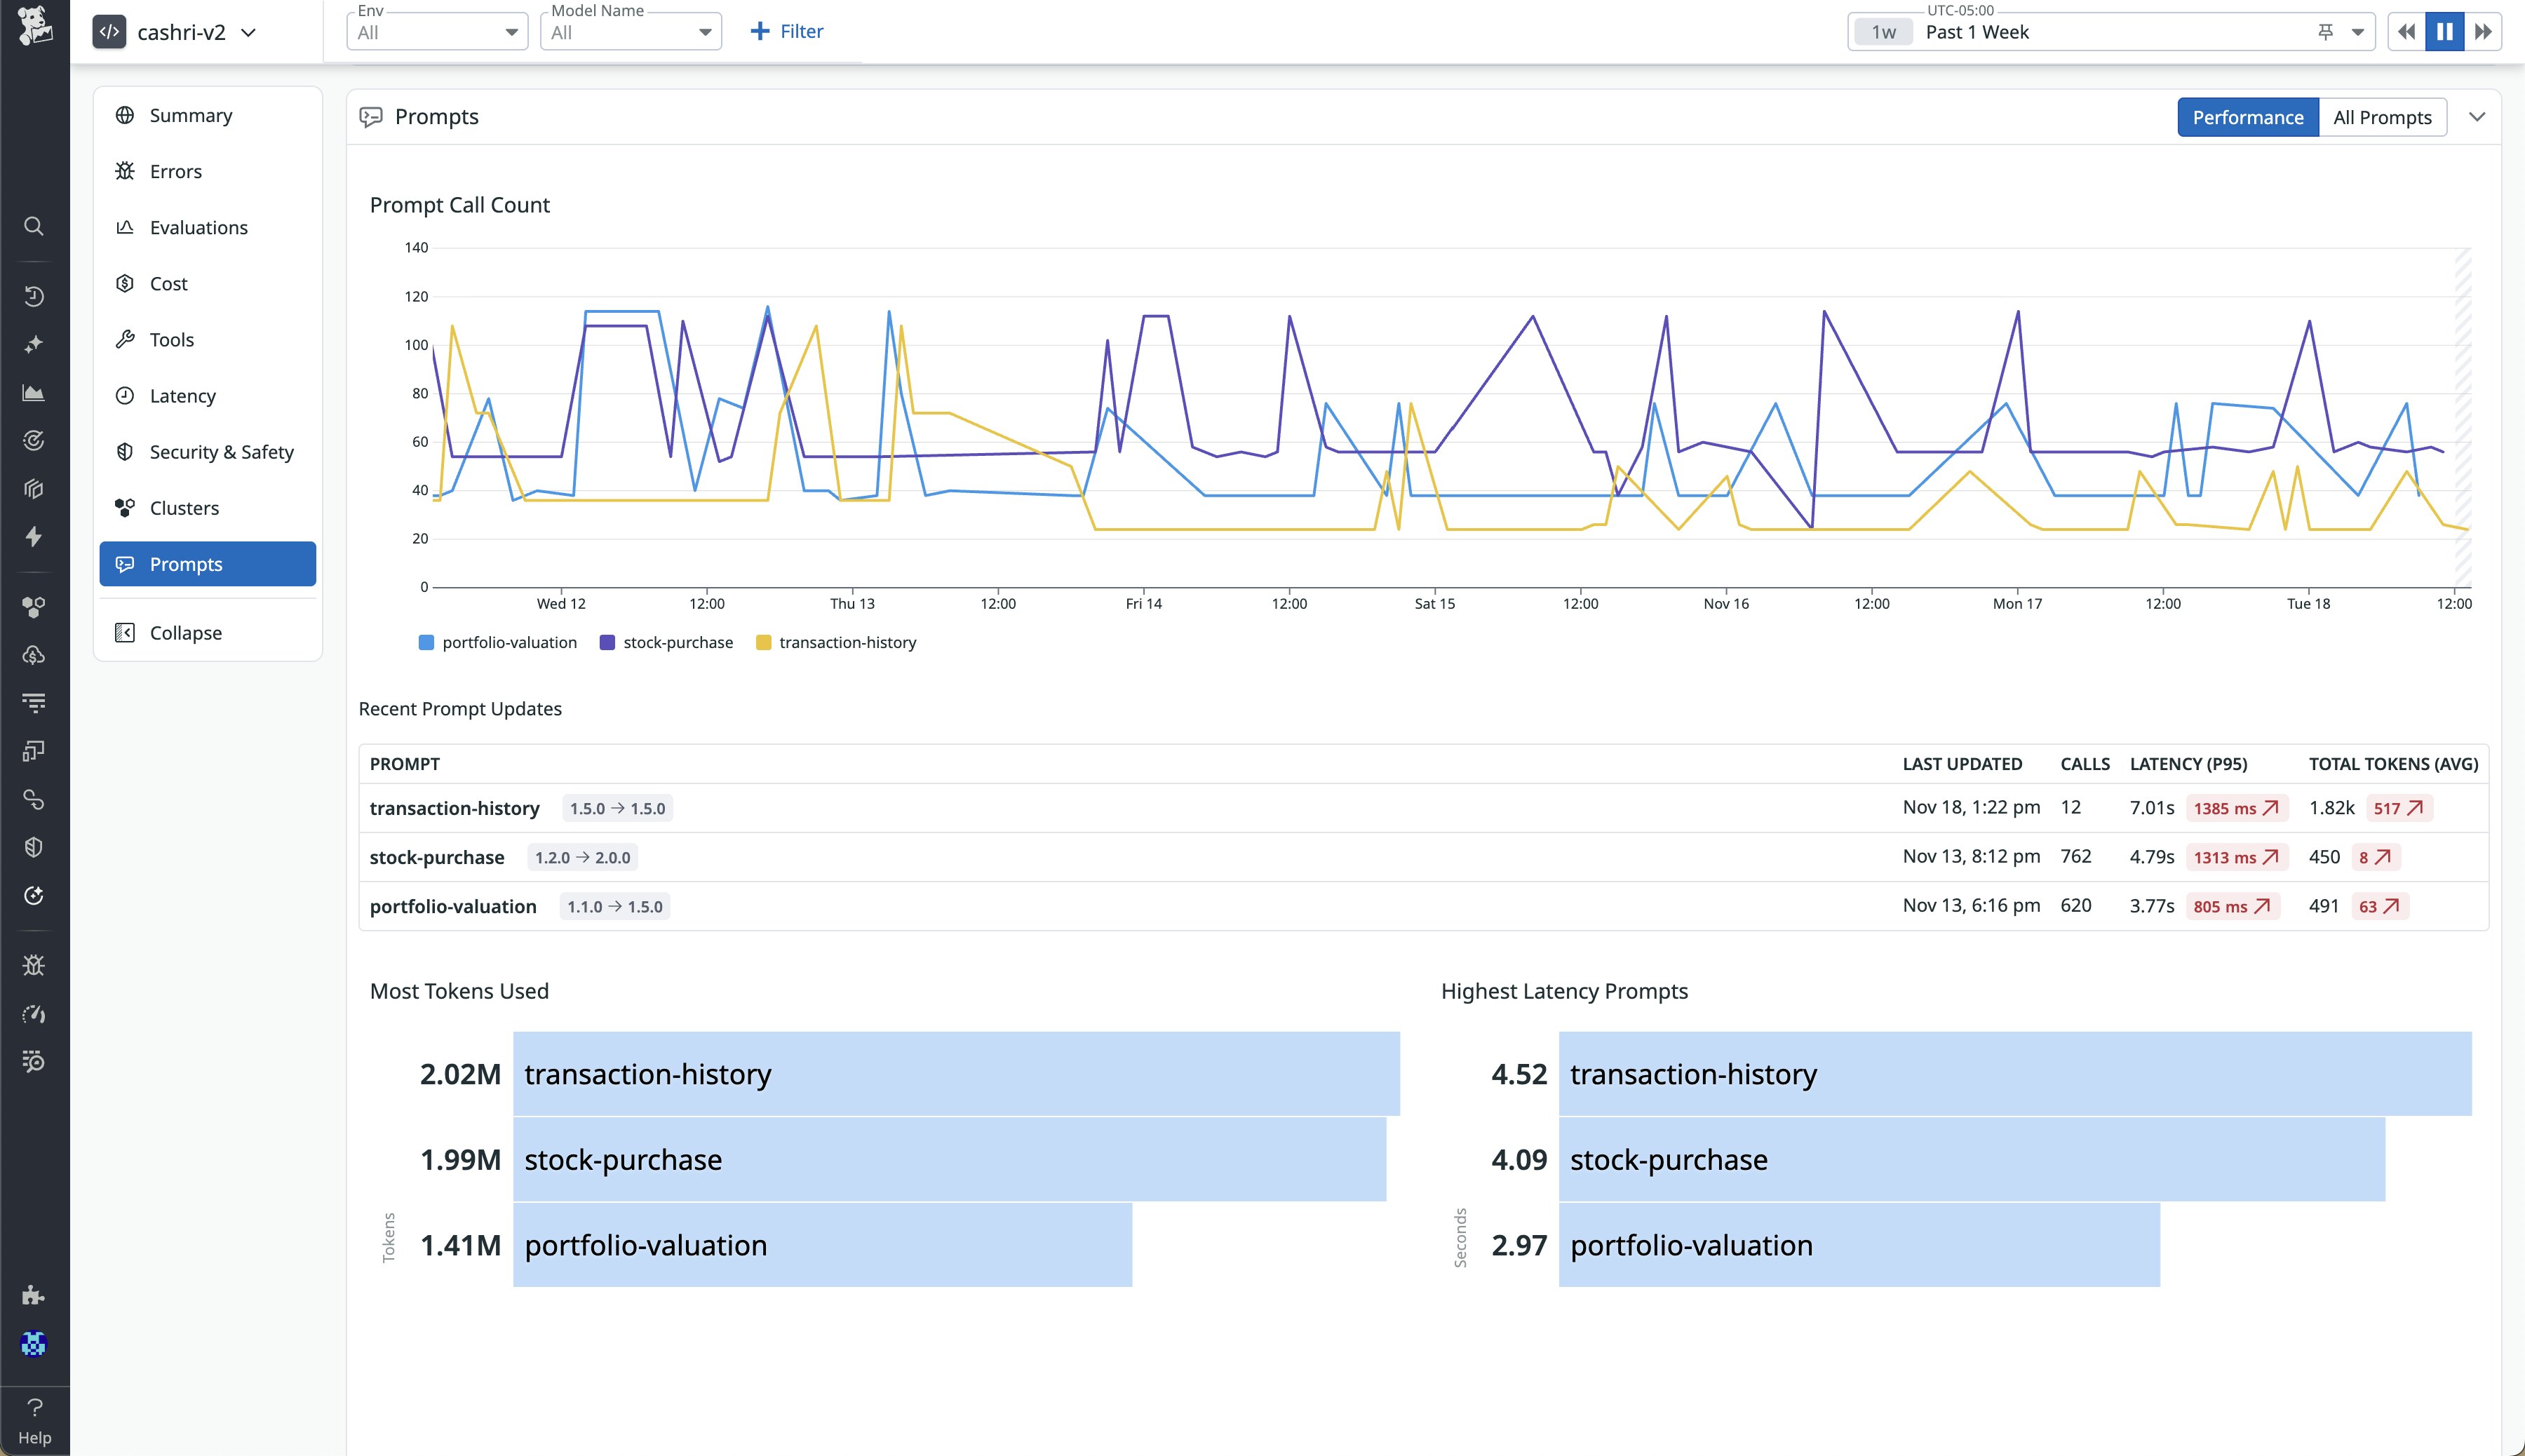2525x1456 pixels.
Task: Open the Latency section
Action: click(x=182, y=395)
